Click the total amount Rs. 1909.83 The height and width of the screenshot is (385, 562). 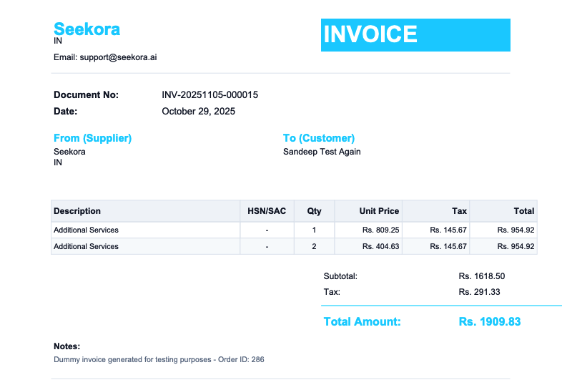point(489,322)
